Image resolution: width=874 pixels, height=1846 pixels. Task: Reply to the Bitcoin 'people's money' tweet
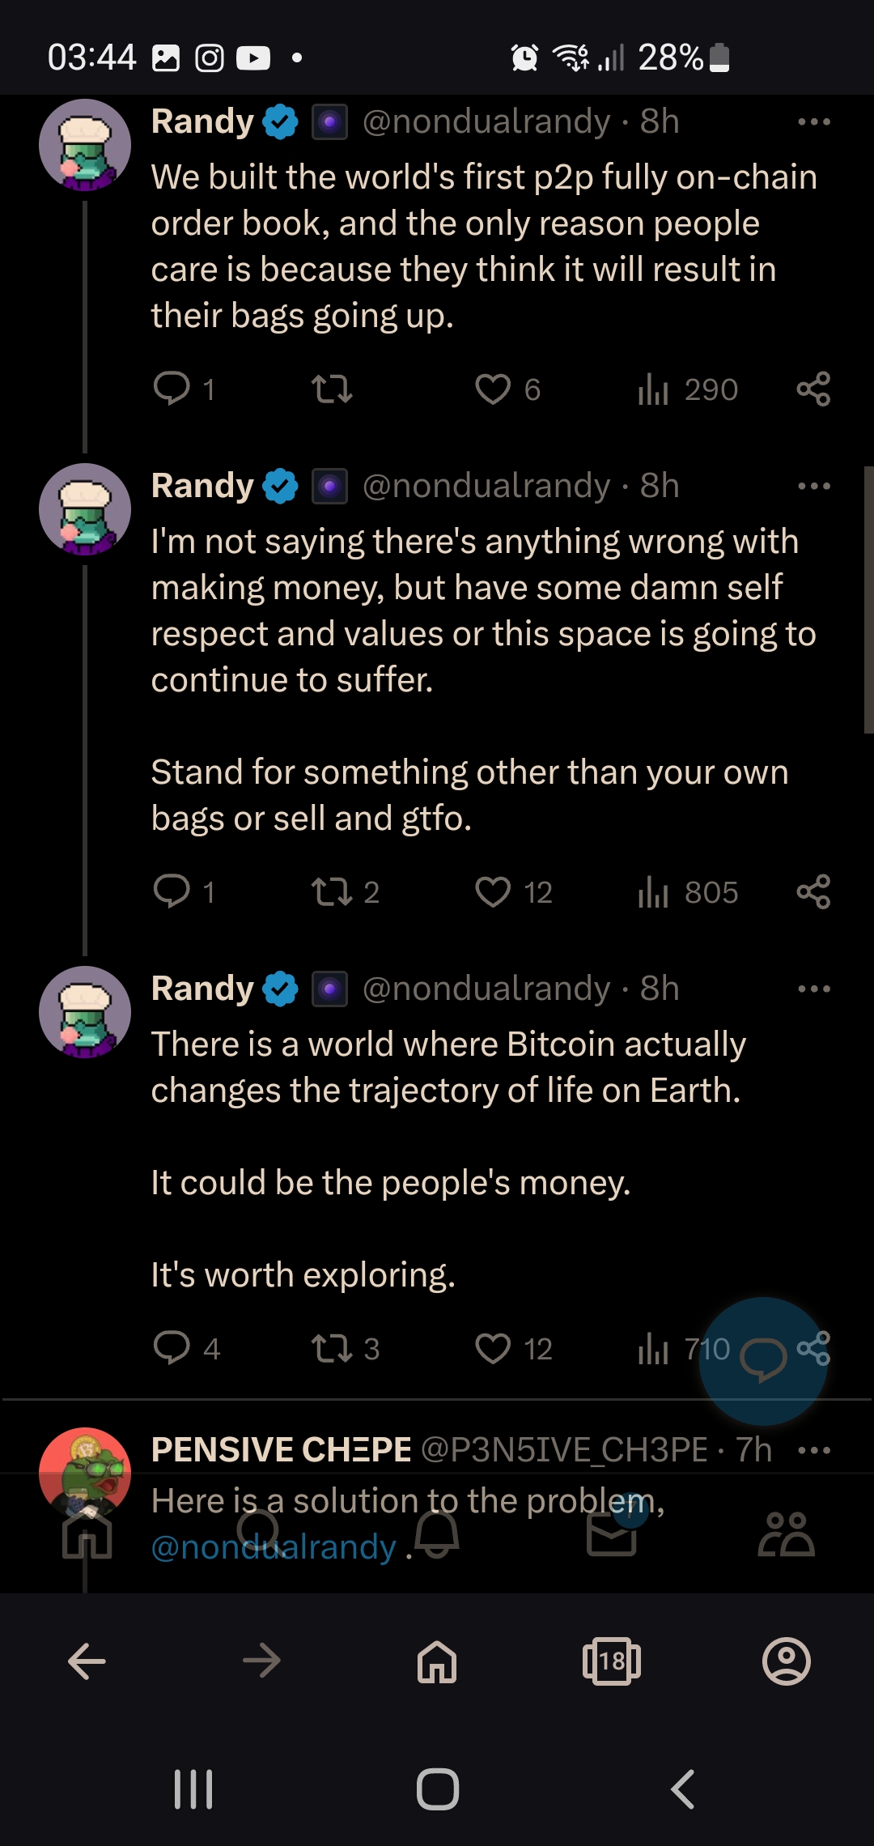click(172, 1348)
